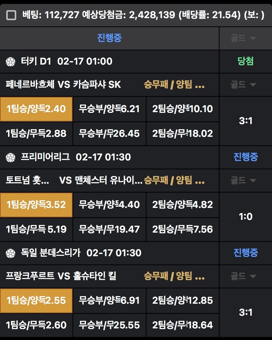Select 1팀승/무득 2.60 for 프랑크푸르트

(x=36, y=325)
